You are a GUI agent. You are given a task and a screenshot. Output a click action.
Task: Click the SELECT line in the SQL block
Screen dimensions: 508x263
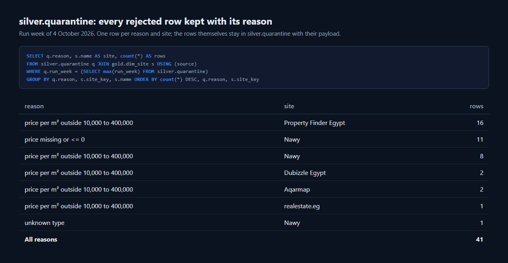coord(96,56)
